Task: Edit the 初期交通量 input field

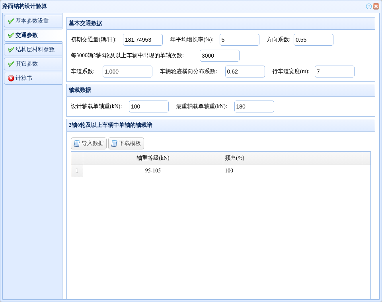Action: coord(143,40)
